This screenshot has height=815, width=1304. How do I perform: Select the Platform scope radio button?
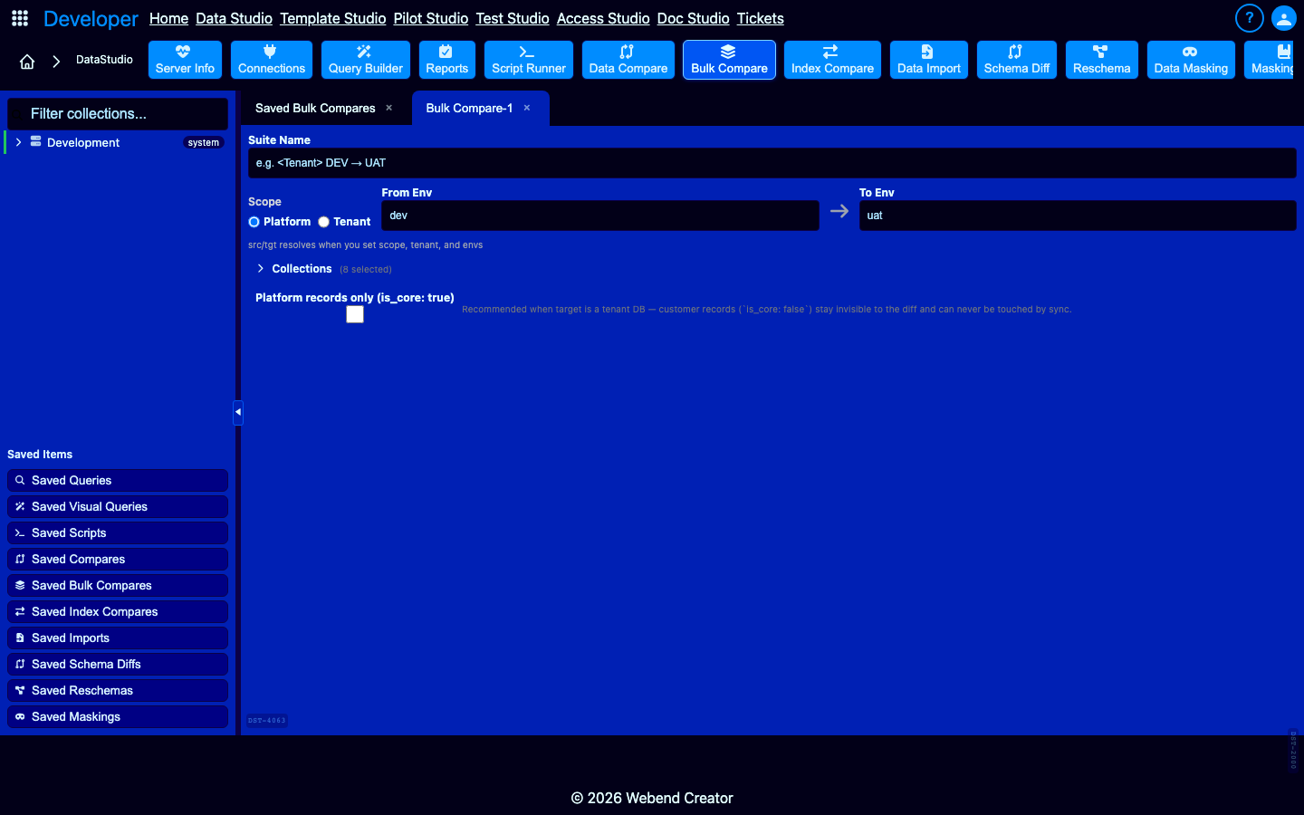[x=254, y=222]
